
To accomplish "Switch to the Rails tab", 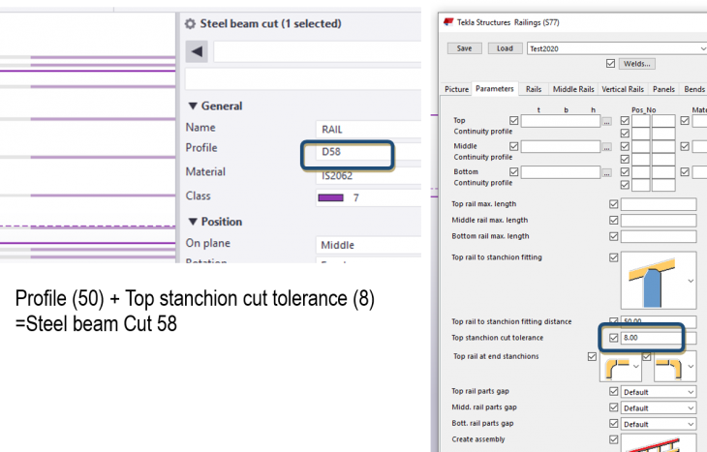I will (x=534, y=89).
